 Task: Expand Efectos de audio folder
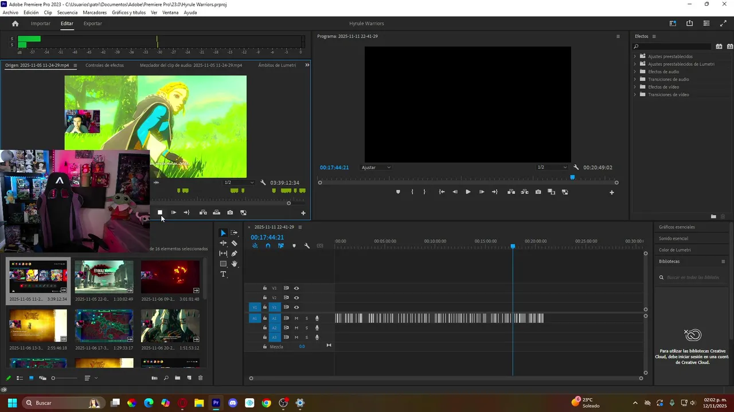[x=635, y=72]
